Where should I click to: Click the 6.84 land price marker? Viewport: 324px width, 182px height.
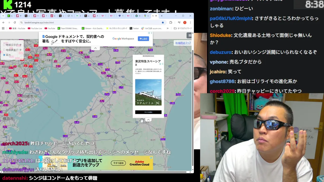116,50
